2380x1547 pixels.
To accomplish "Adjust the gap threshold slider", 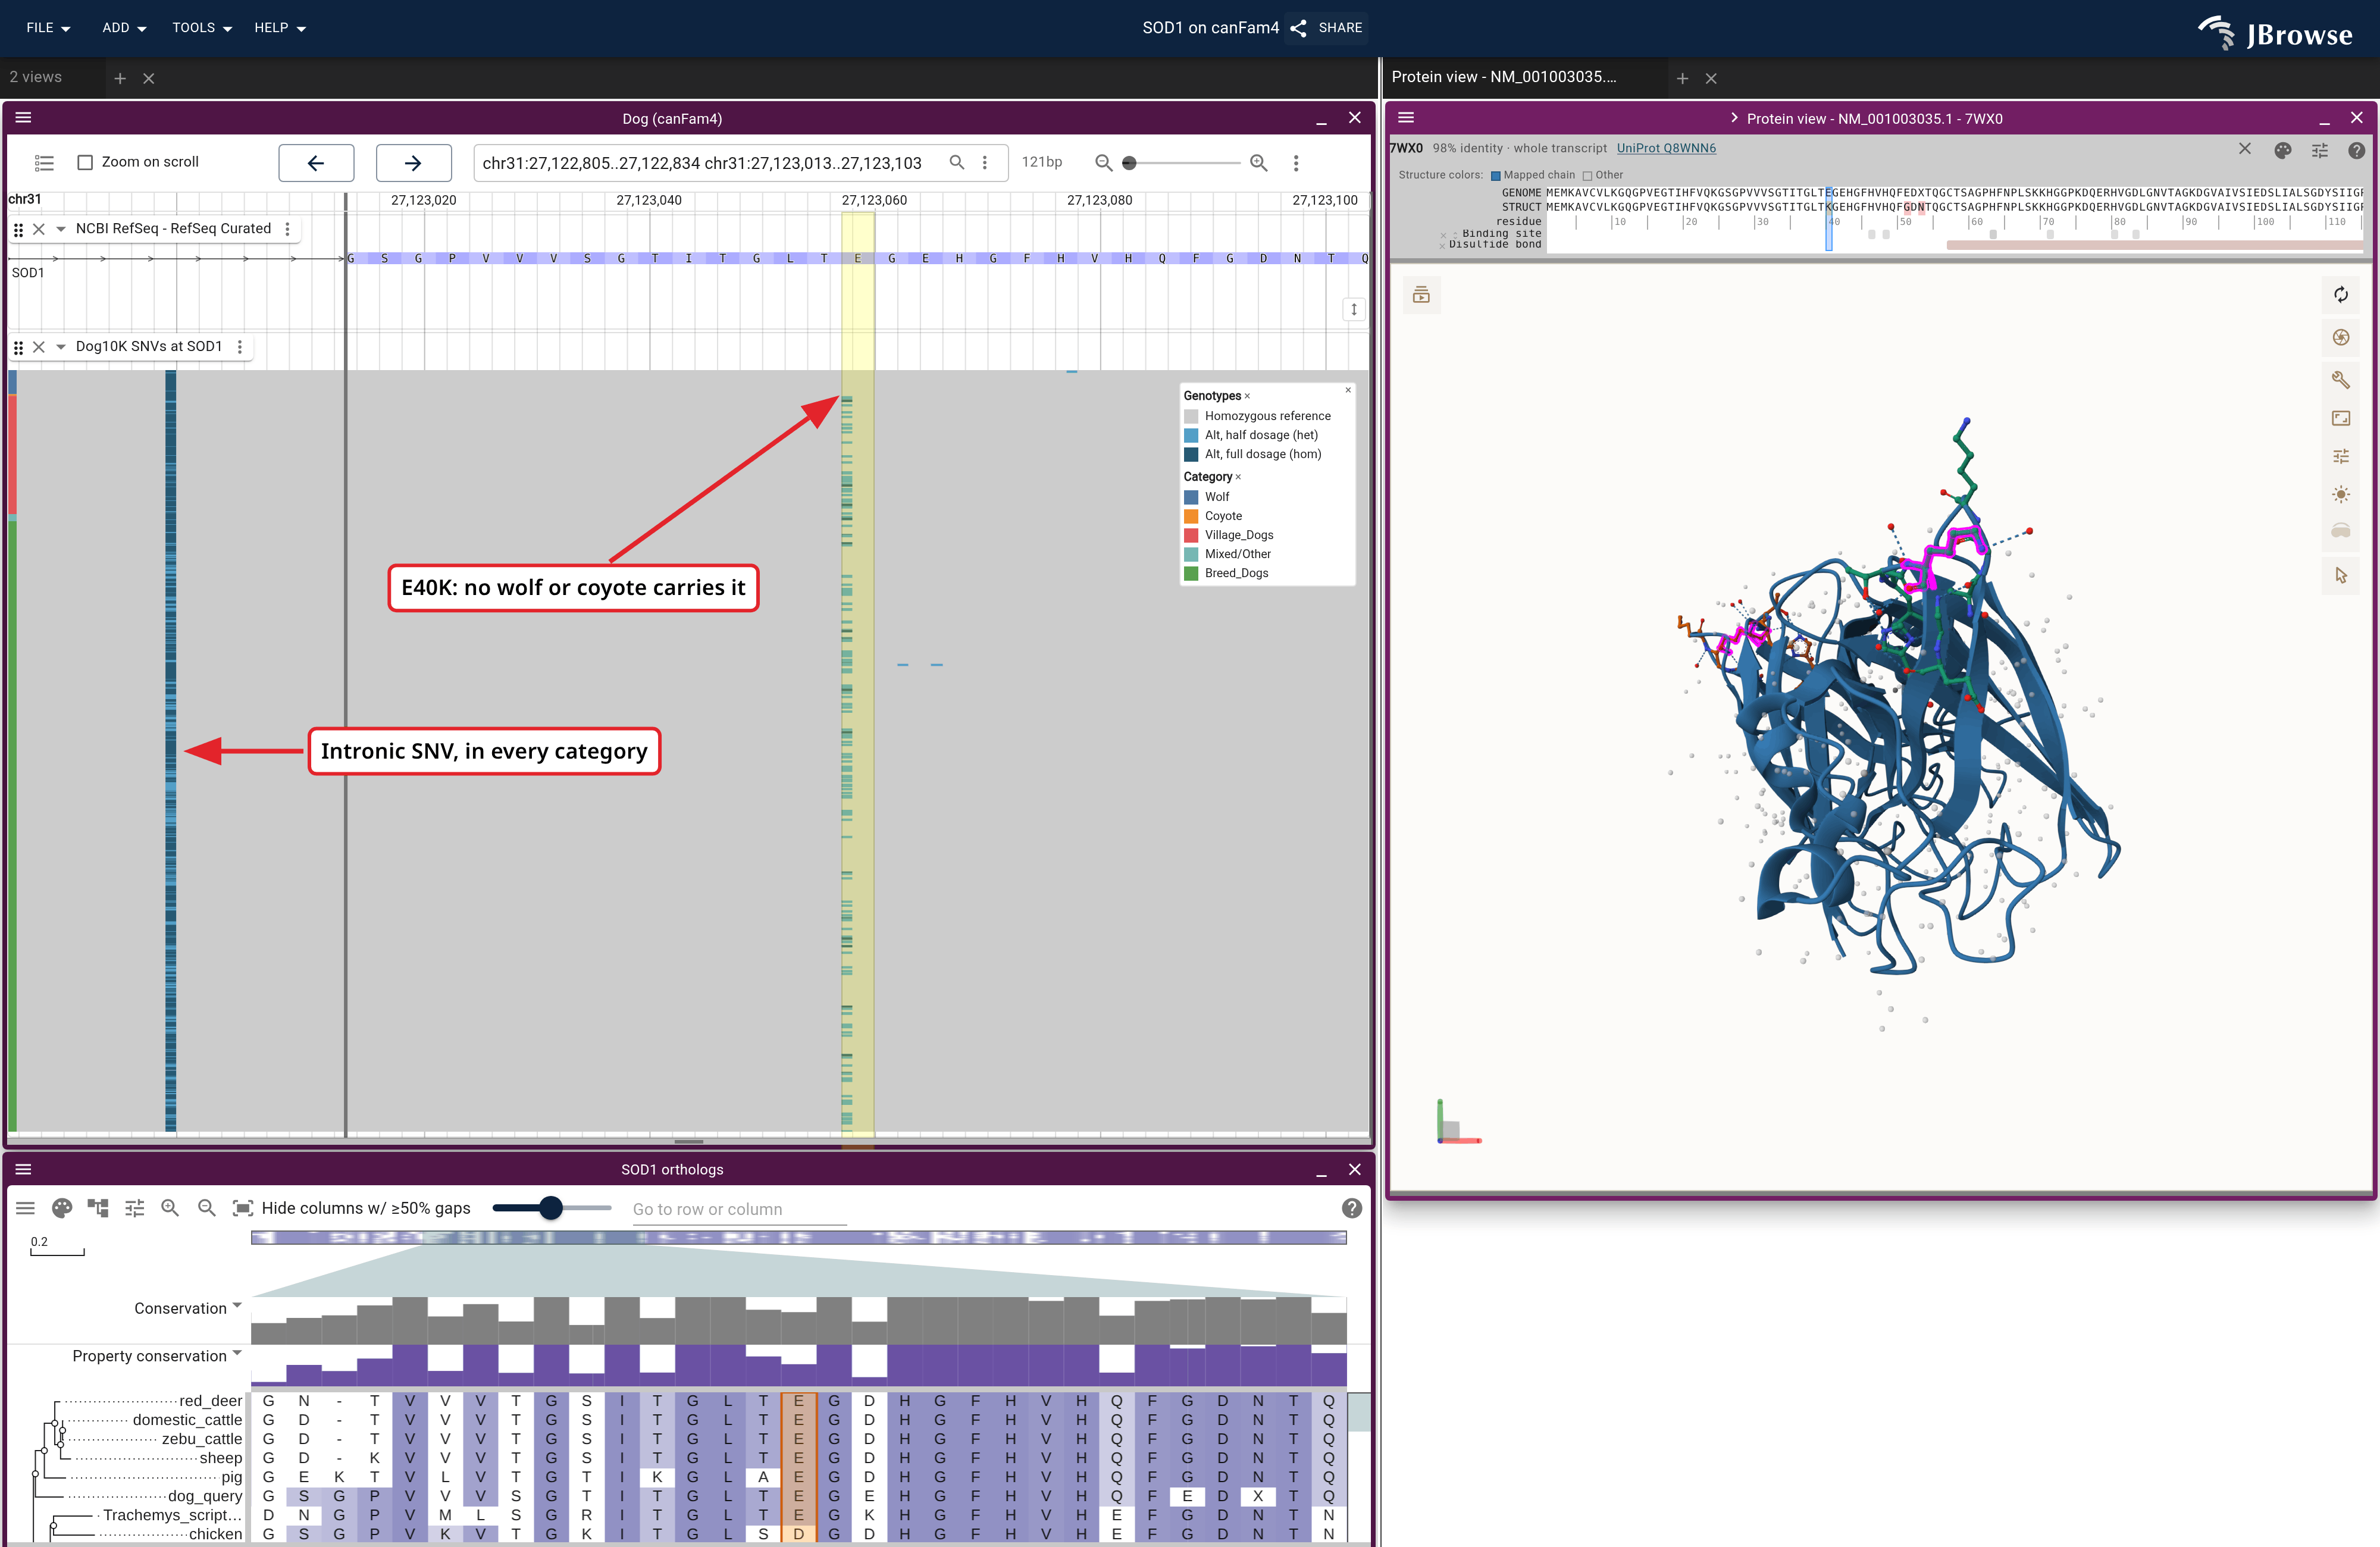I will [x=551, y=1208].
